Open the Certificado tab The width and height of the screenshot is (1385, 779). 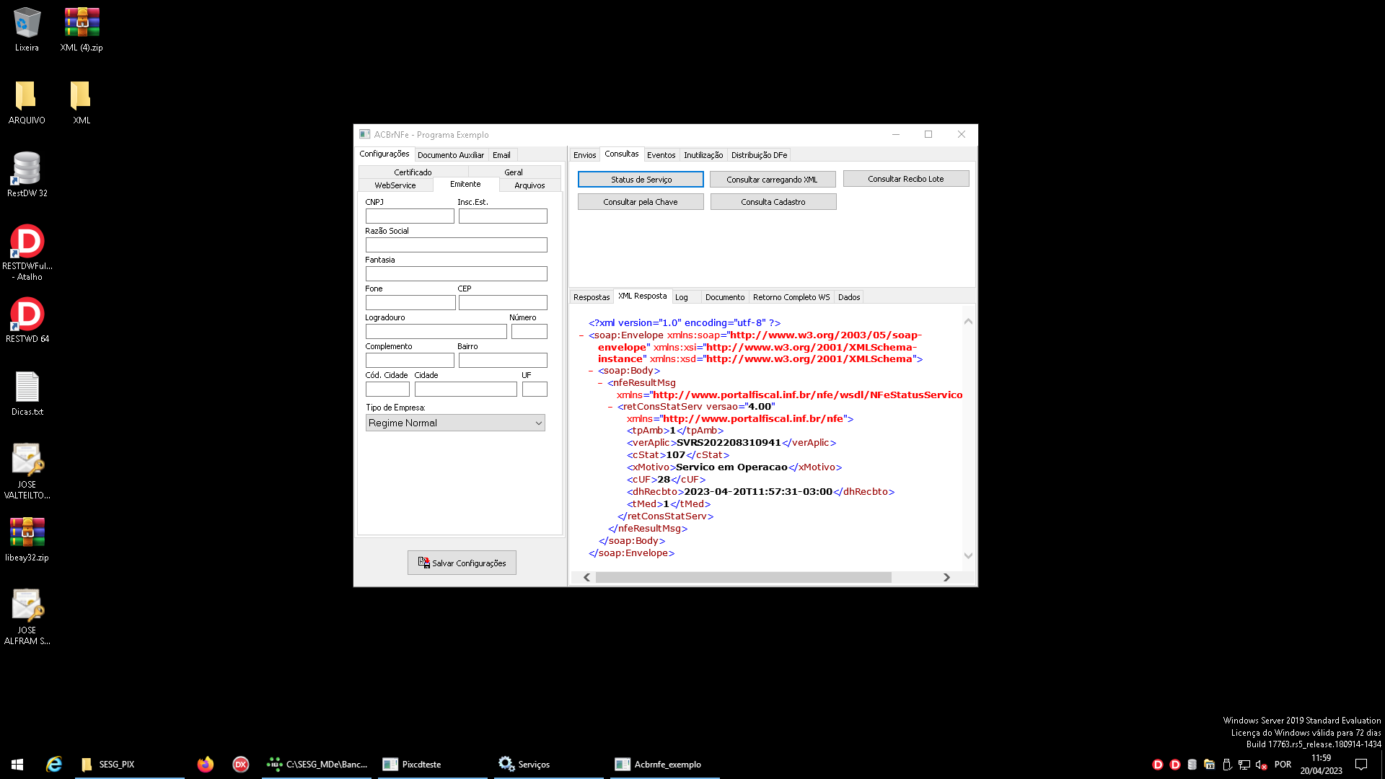point(413,172)
